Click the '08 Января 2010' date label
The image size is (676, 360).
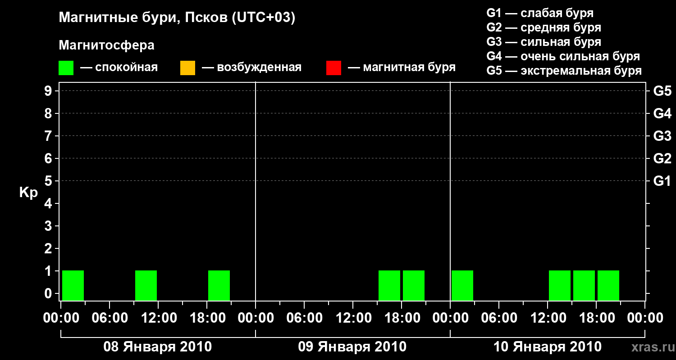[158, 347]
